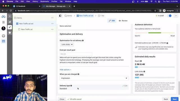Viewport: 180px width, 101px height.
Task: Click the Link clicks estimate bar
Action: pyautogui.click(x=155, y=78)
